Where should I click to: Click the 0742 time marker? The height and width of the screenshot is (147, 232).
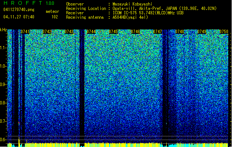(x=47, y=32)
